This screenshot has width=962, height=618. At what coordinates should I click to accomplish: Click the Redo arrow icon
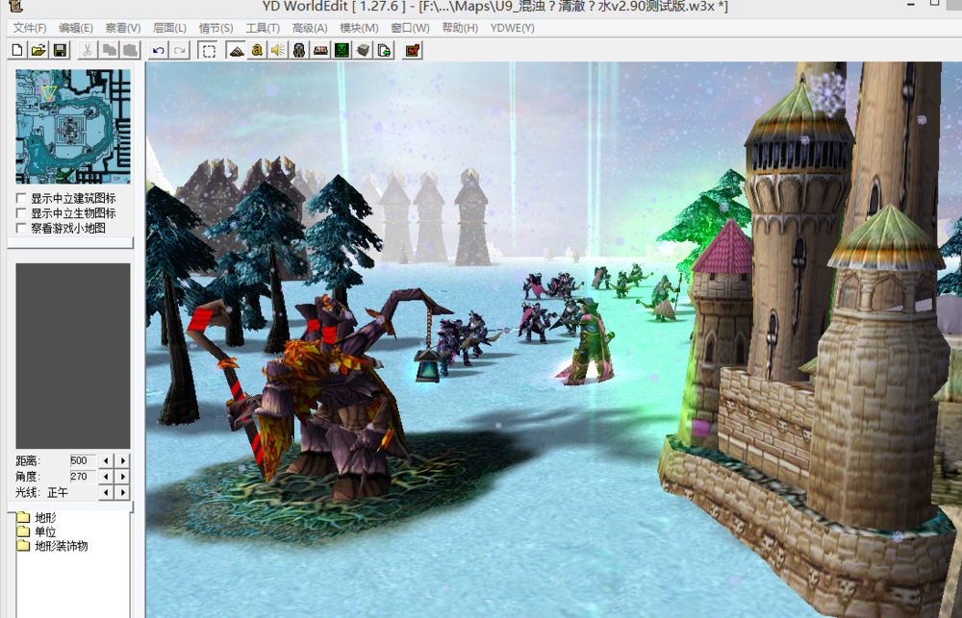coord(180,50)
